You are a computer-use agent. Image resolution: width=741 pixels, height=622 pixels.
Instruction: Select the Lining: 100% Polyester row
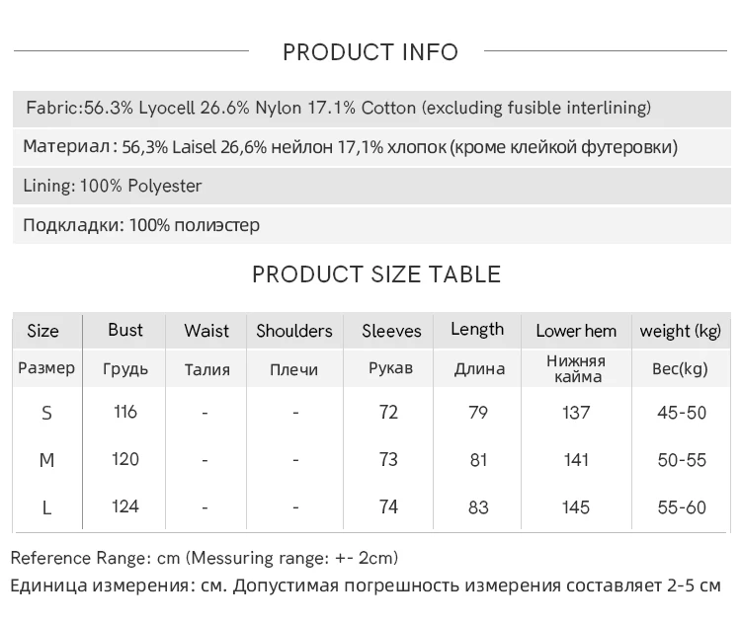113,186
